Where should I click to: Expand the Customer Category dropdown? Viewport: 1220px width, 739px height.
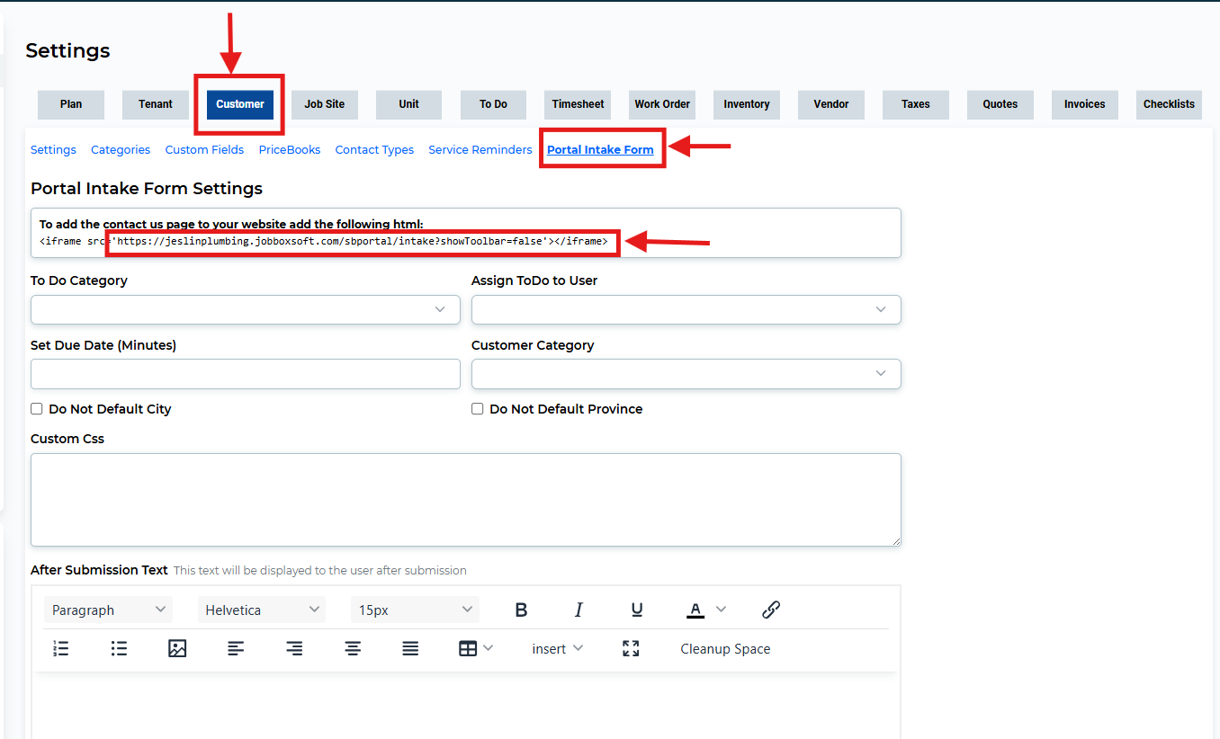click(x=686, y=374)
